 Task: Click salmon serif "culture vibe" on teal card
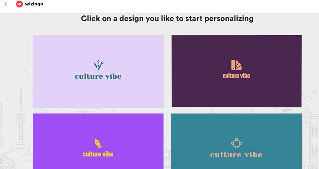click(236, 155)
